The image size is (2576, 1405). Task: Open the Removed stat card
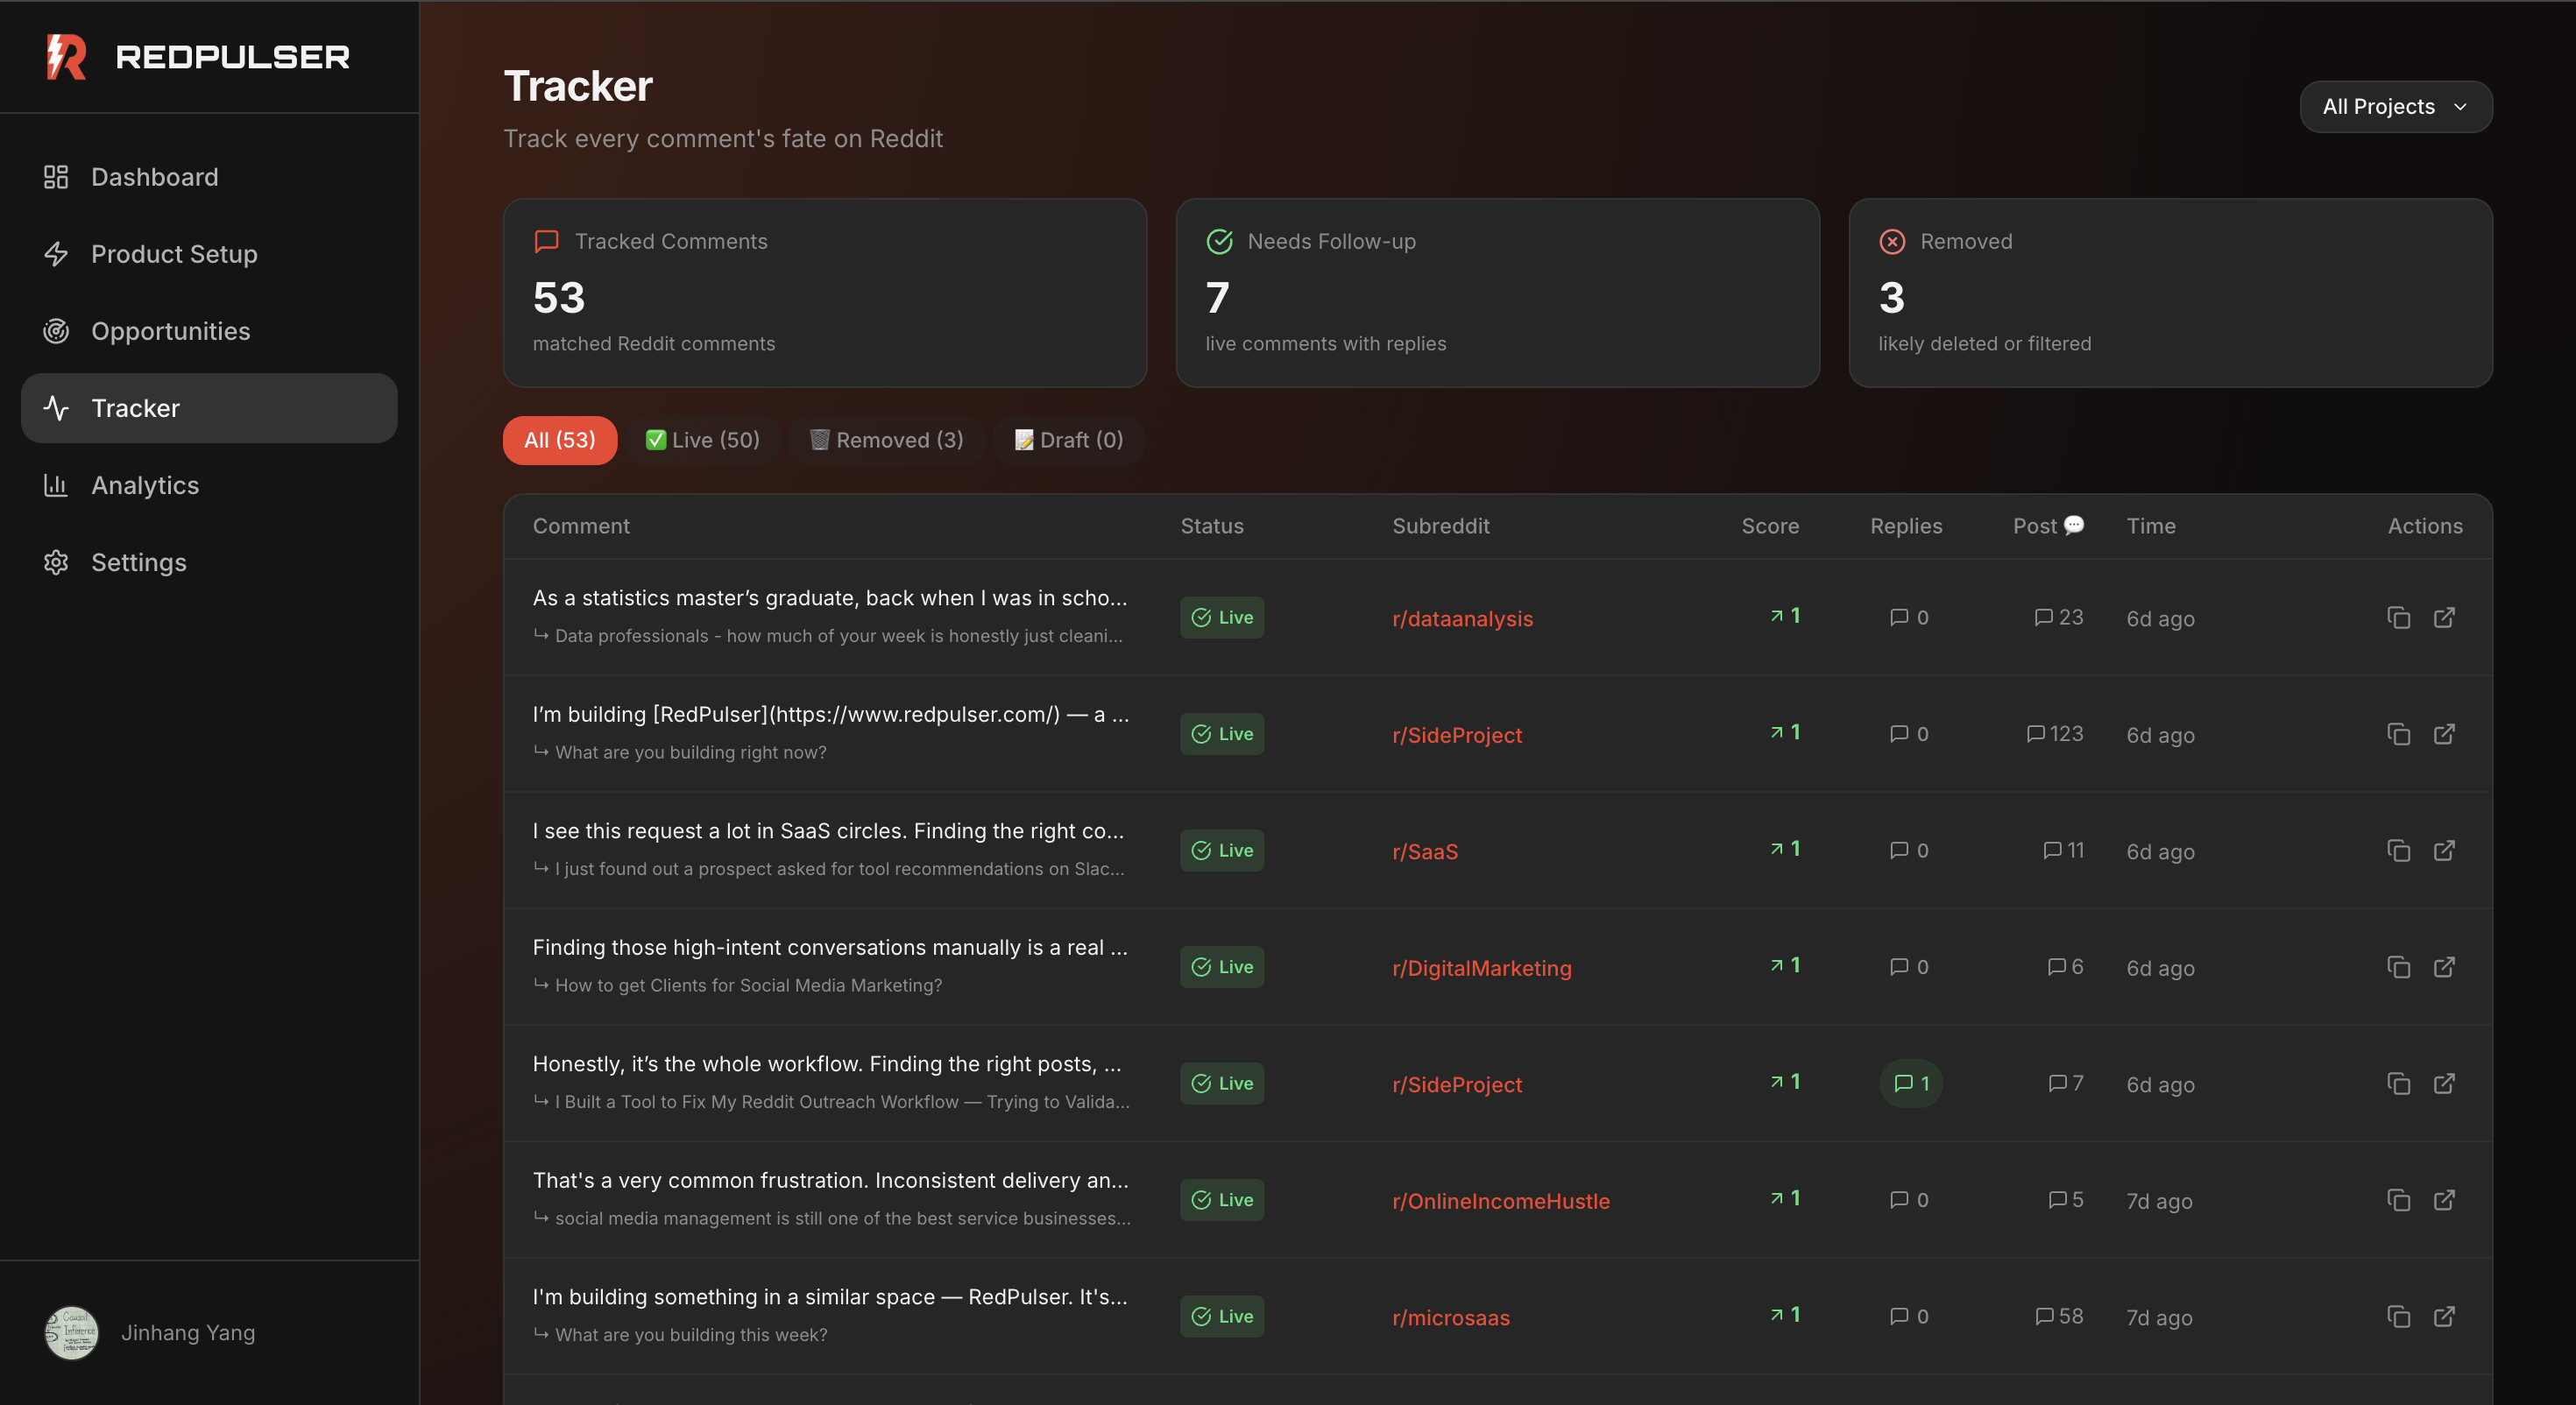pos(2170,292)
